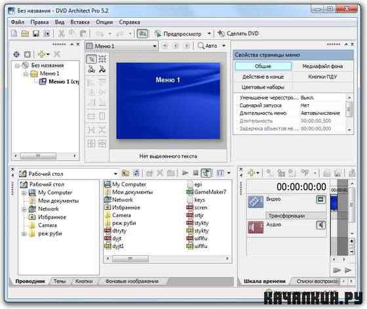Select the arrow selection tool beside preview

point(91,59)
